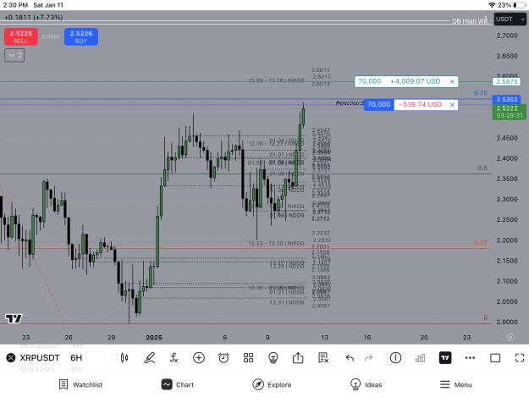Tap the idea lightbulb toolbar icon
This screenshot has height=397, width=529.
coord(273,357)
